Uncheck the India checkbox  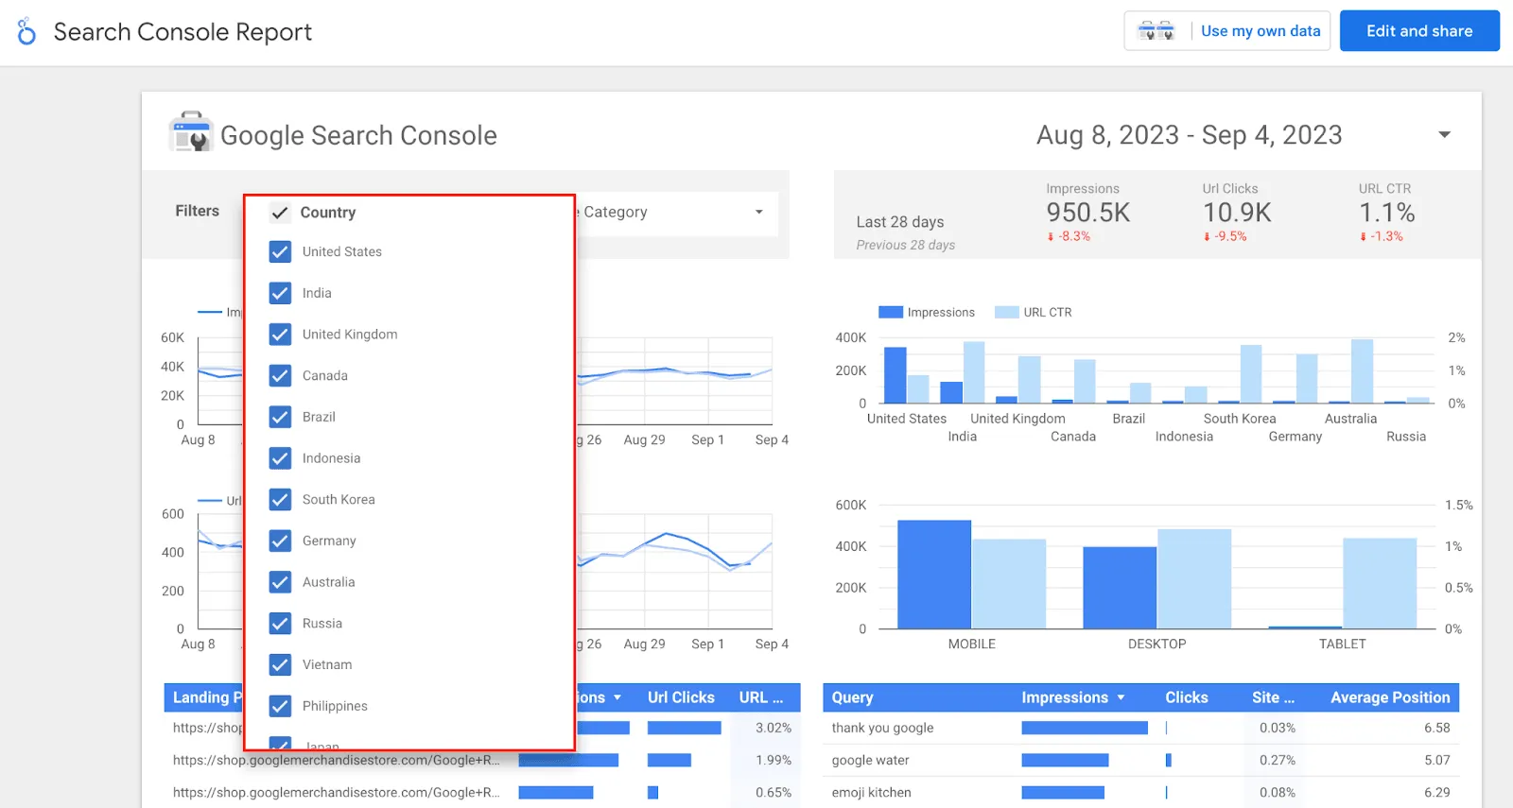click(280, 293)
